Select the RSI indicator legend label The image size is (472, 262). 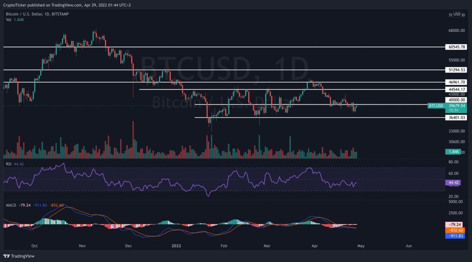[9, 164]
